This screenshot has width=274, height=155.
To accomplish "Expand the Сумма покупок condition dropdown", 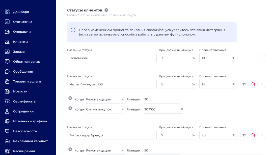I will click(105, 110).
